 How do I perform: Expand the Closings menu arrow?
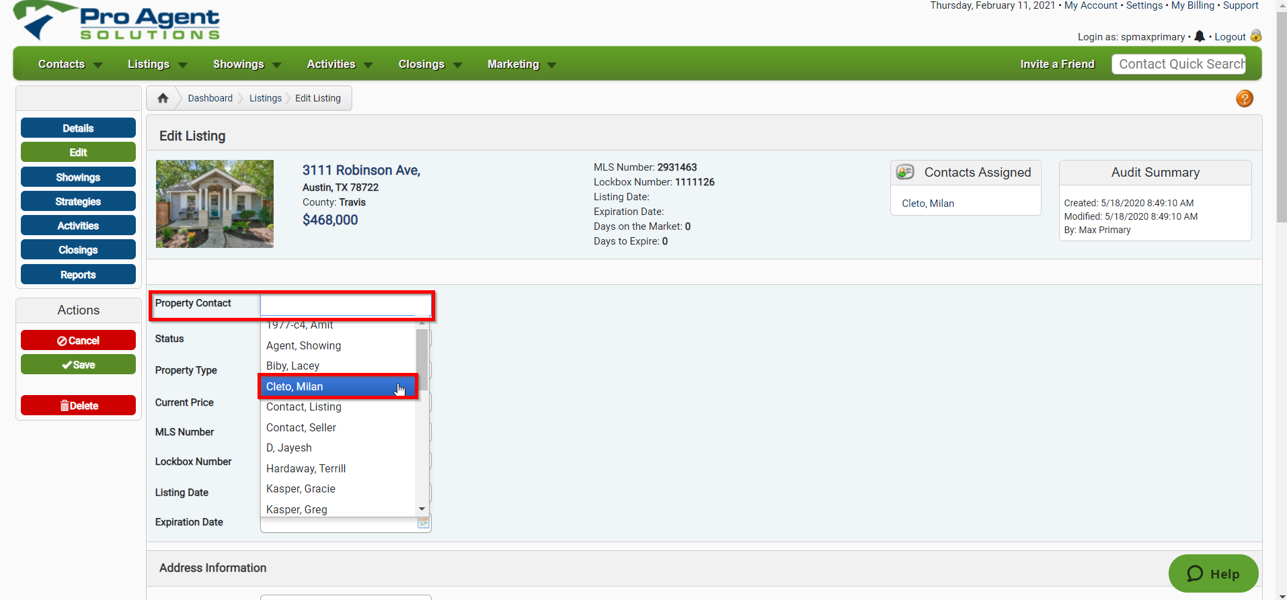458,65
